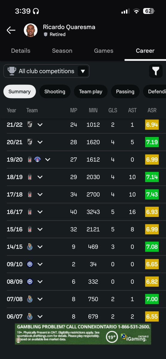Select the Passing stats pill

125,92
